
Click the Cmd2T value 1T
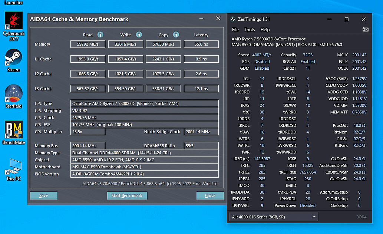(x=308, y=68)
